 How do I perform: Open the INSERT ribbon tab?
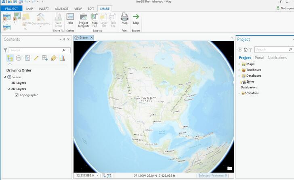click(x=44, y=8)
